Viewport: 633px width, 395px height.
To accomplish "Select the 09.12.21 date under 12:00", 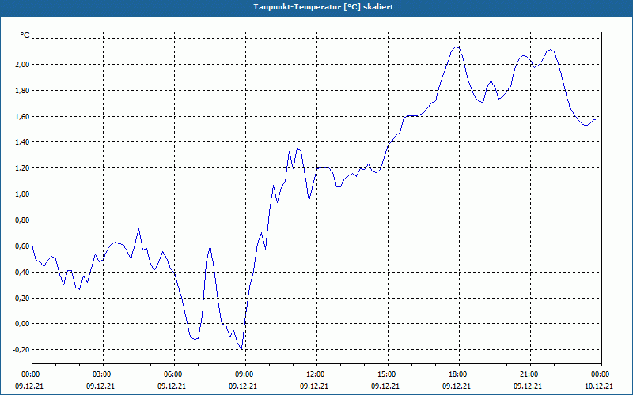I will point(313,386).
